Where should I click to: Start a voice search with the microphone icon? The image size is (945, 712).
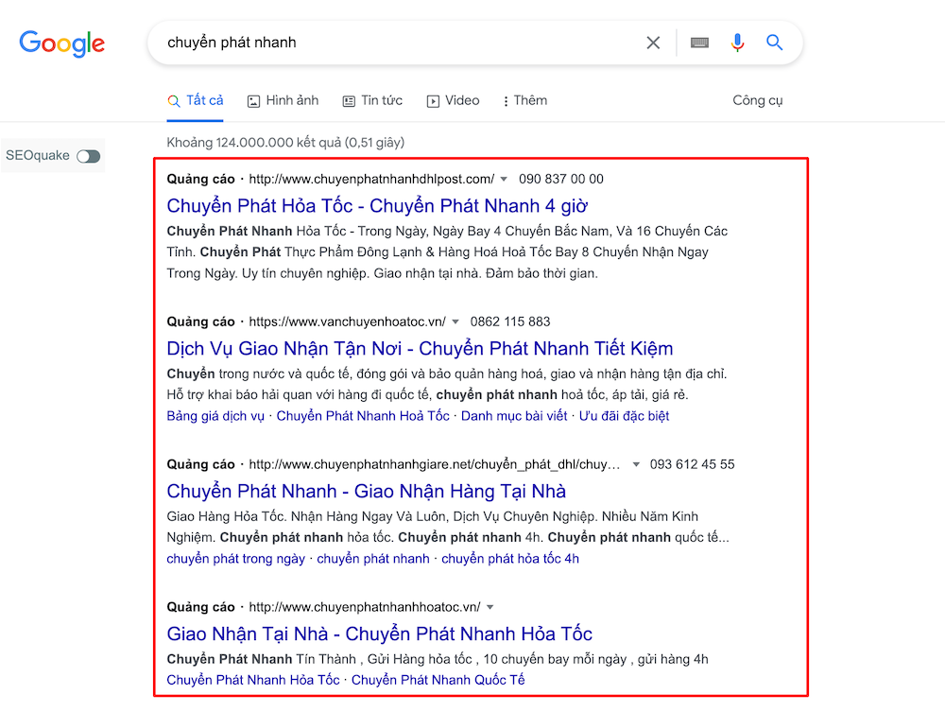(x=737, y=43)
